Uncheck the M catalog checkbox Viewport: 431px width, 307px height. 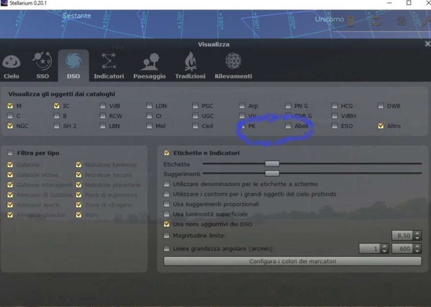pyautogui.click(x=10, y=106)
